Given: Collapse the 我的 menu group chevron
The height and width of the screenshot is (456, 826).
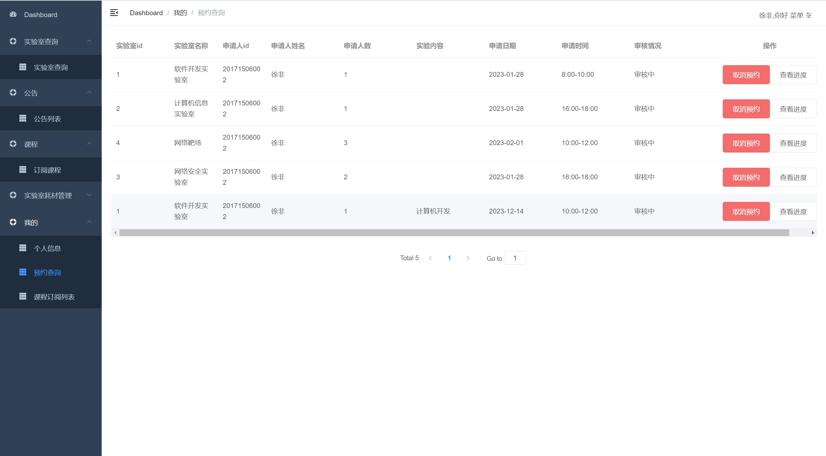Looking at the screenshot, I should [x=89, y=222].
